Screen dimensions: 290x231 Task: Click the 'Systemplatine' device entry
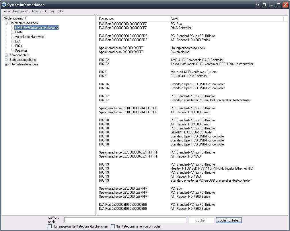pos(180,52)
